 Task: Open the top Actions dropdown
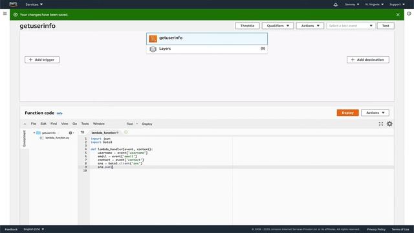[x=310, y=26]
